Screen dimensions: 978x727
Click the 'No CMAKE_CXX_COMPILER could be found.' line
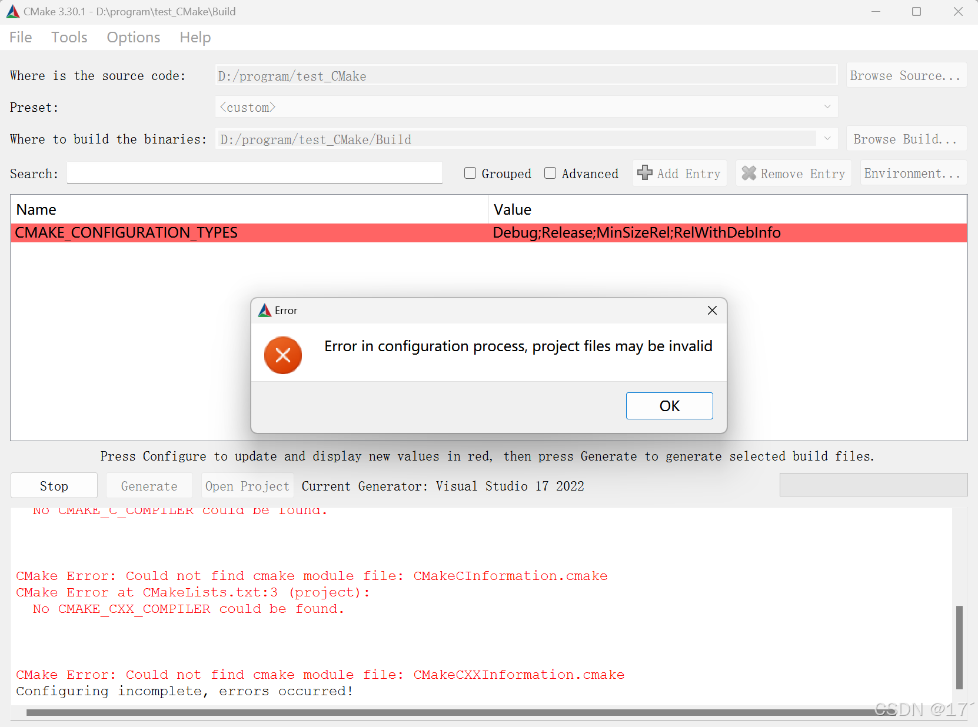(x=188, y=609)
